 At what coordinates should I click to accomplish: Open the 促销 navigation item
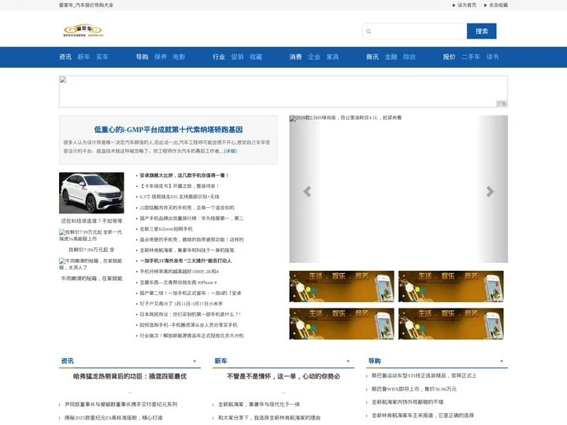237,57
